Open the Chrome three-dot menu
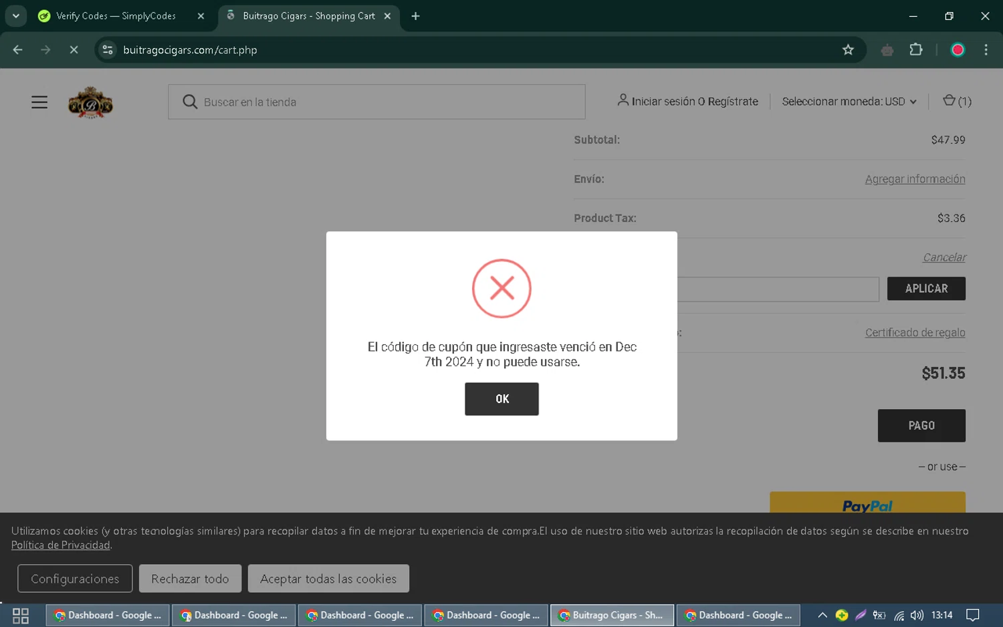 pos(986,50)
